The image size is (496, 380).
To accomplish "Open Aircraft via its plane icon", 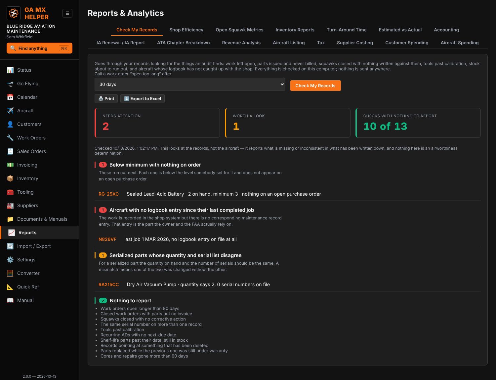I will pyautogui.click(x=10, y=111).
